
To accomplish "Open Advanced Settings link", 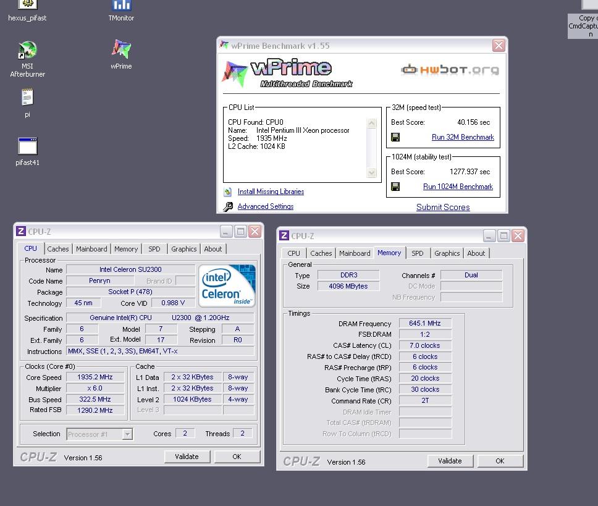I will coord(266,206).
